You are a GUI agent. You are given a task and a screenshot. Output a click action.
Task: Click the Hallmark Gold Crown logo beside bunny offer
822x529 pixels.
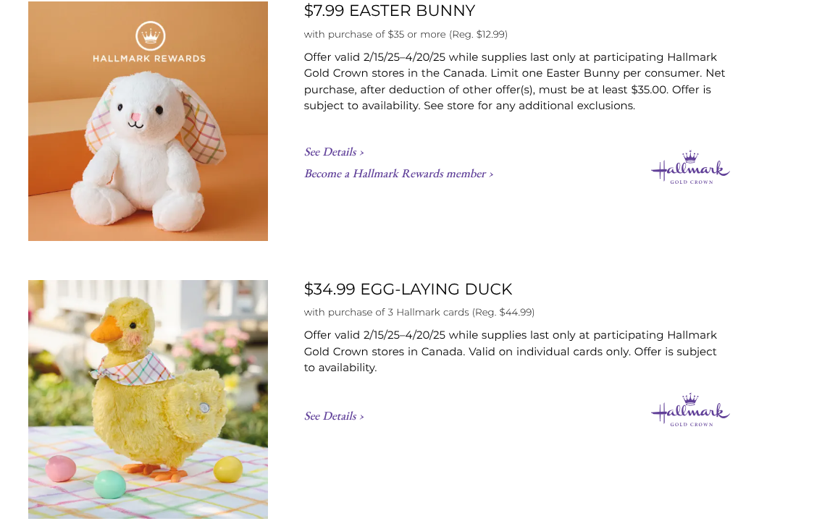(690, 168)
